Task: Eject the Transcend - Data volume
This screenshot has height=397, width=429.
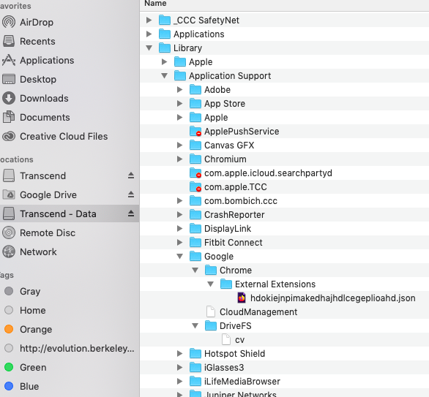Action: click(131, 213)
